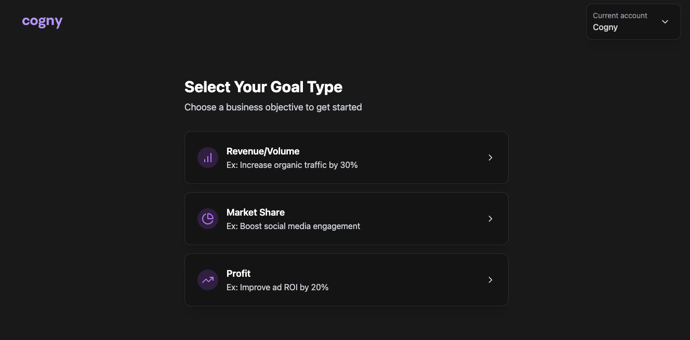
Task: Click the down chevron in account selector
Action: [665, 22]
